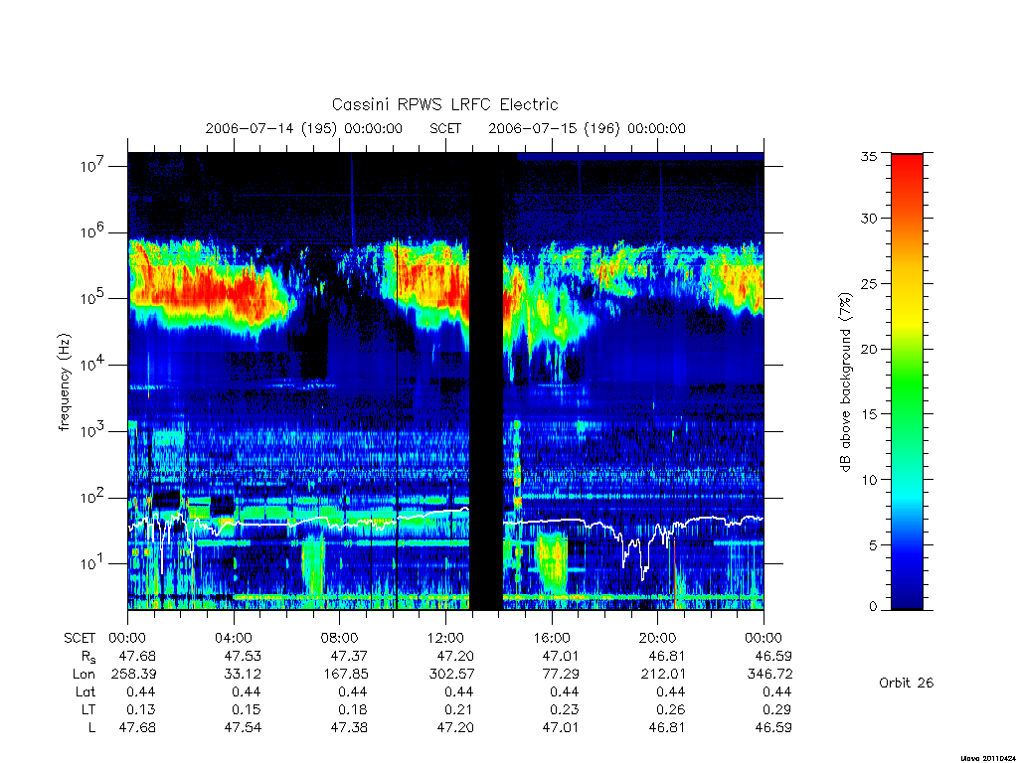Click the 16:00 time tick label
Image resolution: width=1018 pixels, height=763 pixels.
click(x=551, y=638)
